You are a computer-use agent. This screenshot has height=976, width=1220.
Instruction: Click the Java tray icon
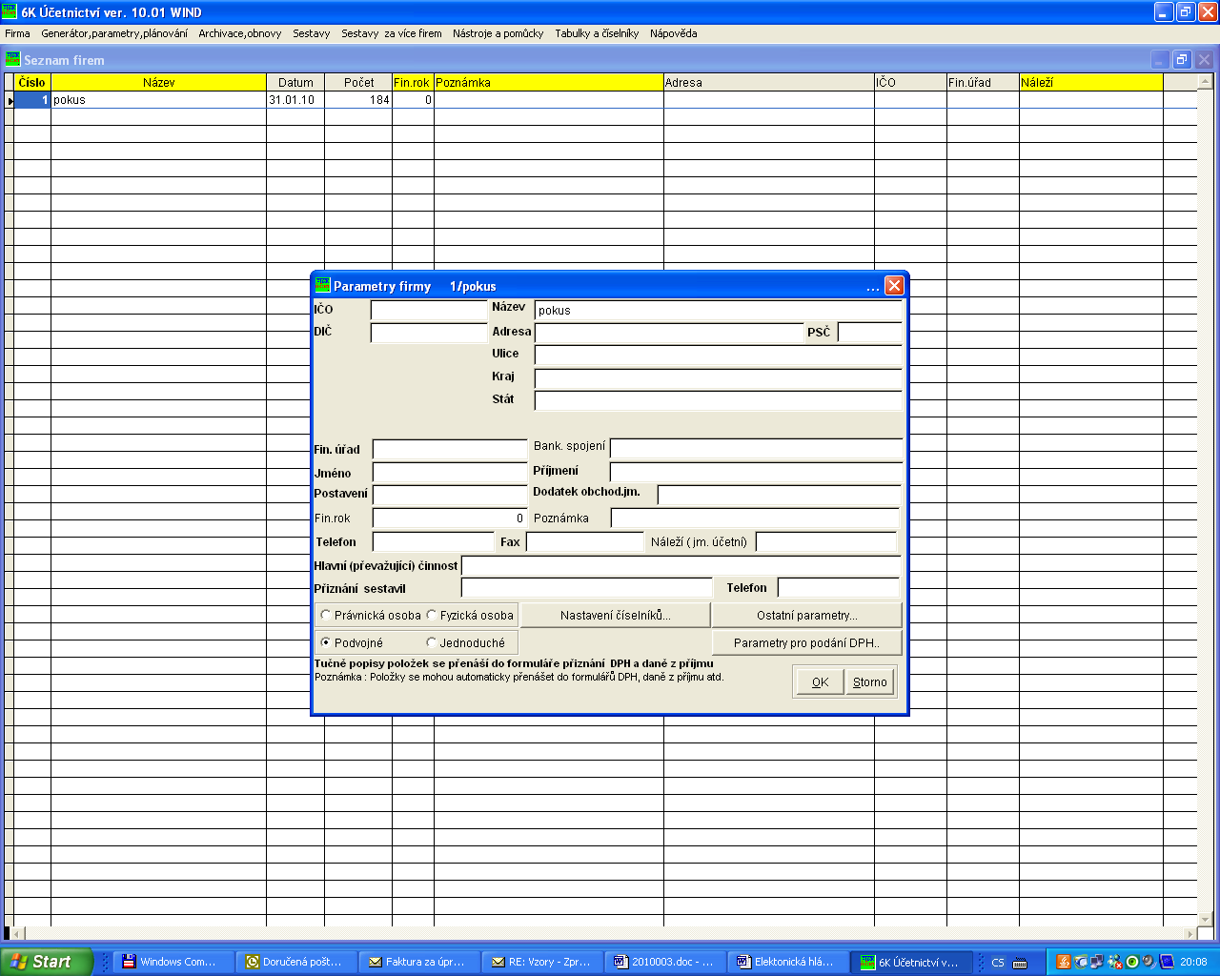coord(1063,962)
